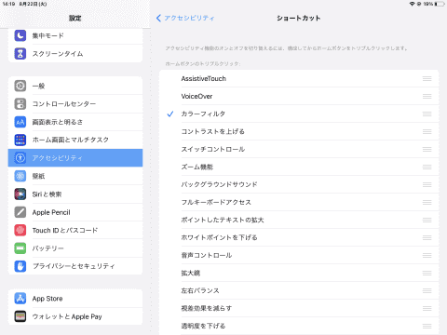Uncheck the カラーフィルタ shortcut

[299, 114]
